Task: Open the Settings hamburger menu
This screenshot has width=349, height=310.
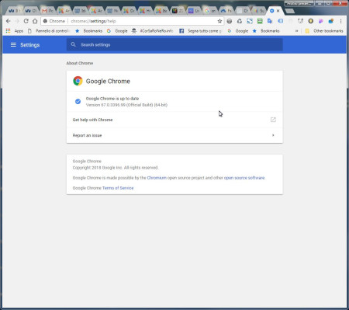Action: click(13, 45)
